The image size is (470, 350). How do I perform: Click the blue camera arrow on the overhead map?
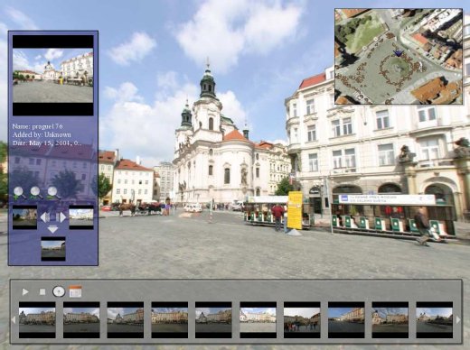(399, 53)
